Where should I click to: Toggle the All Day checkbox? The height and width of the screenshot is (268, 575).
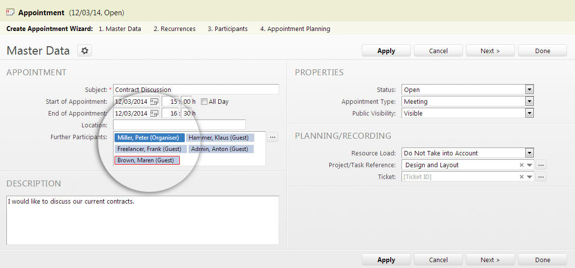[204, 101]
